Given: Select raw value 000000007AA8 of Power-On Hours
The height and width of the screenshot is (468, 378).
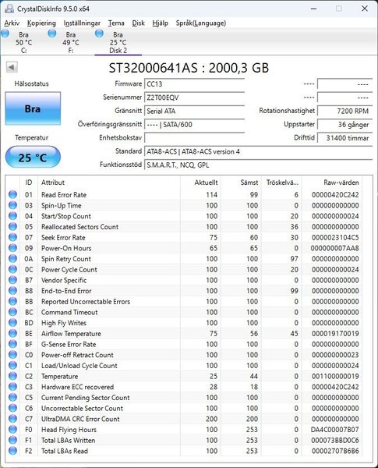Looking at the screenshot, I should click(334, 248).
